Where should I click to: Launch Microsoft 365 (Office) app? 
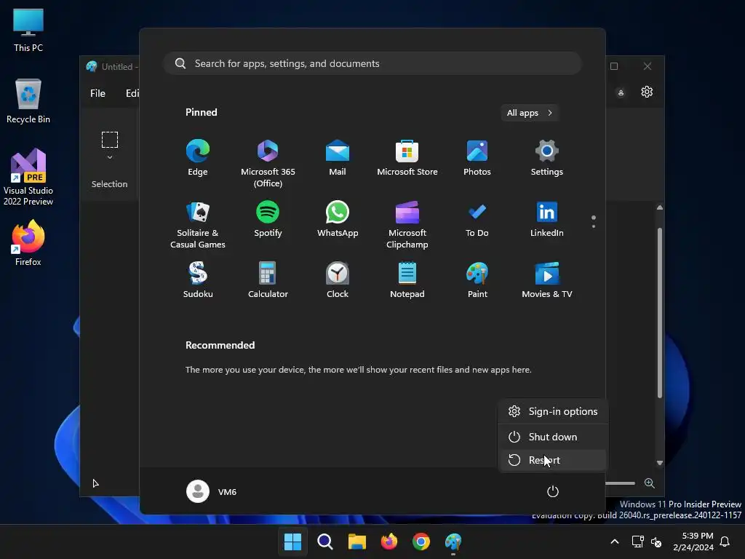(x=268, y=164)
